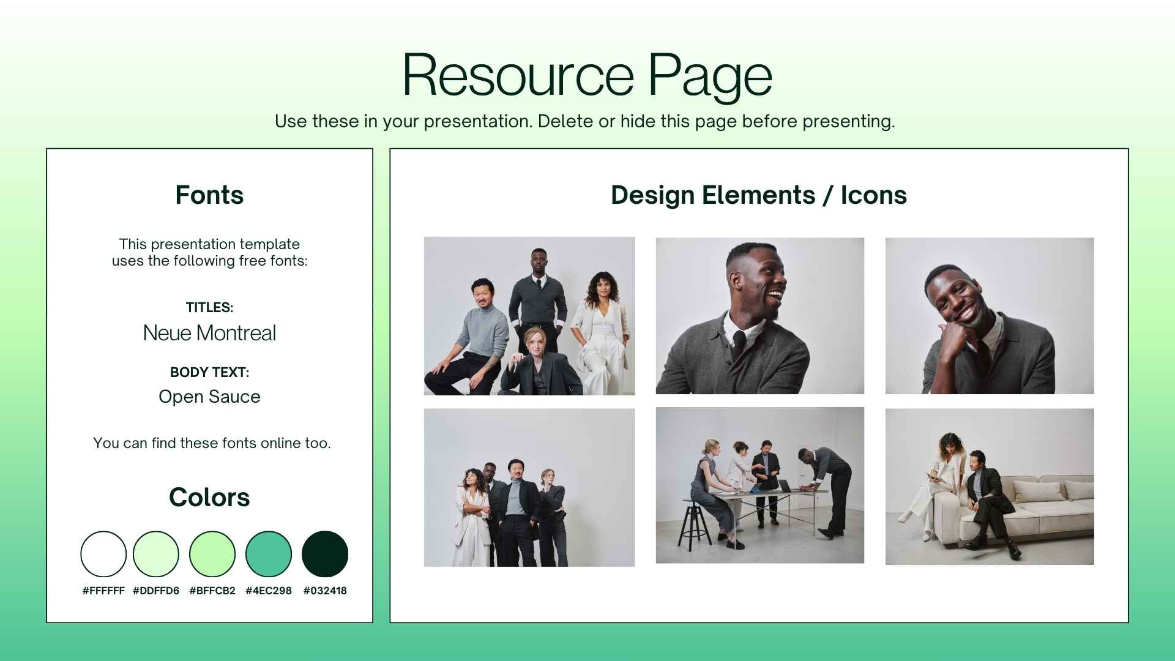Click the Open Sauce font name
This screenshot has height=661, width=1175.
(209, 397)
